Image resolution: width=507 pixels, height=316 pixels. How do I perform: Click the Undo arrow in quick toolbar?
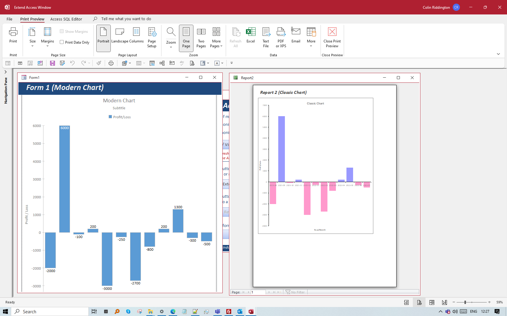[72, 63]
